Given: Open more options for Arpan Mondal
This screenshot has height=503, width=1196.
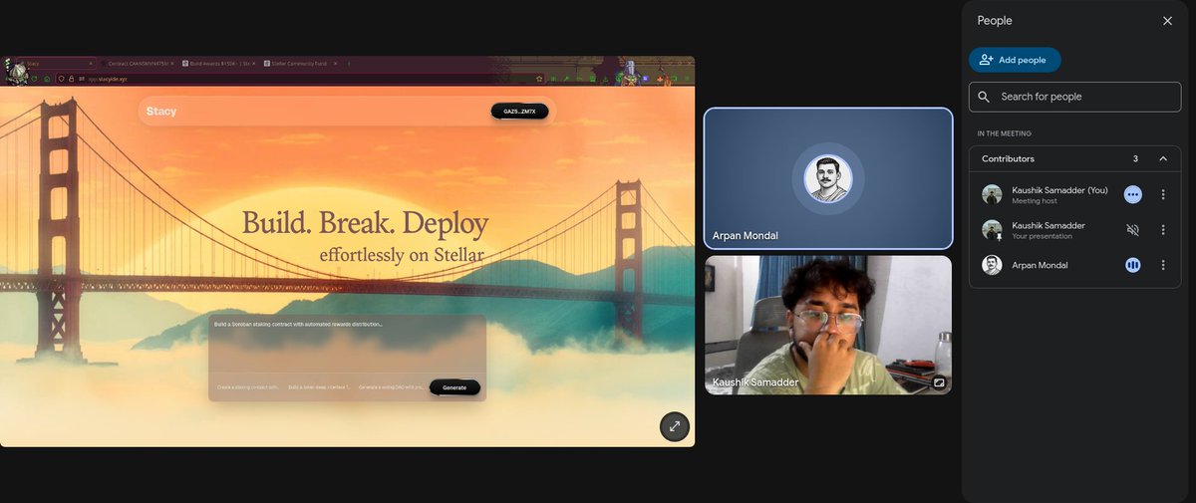Looking at the screenshot, I should pyautogui.click(x=1163, y=265).
